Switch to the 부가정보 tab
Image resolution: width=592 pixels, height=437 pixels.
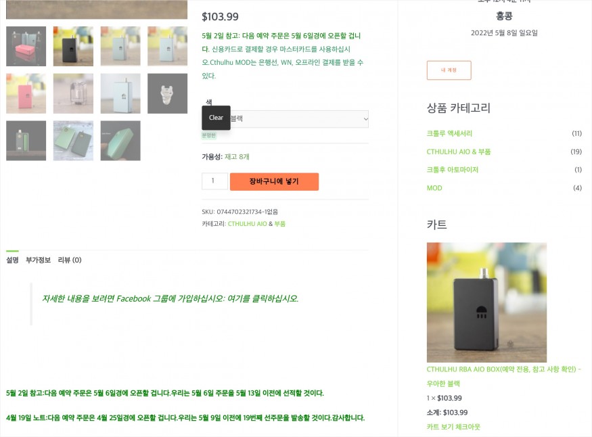point(38,260)
